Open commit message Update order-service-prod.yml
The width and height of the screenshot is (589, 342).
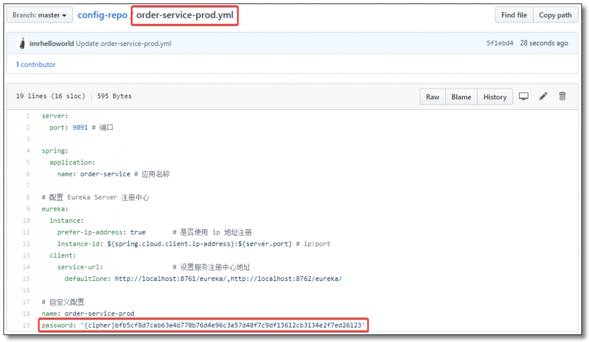pyautogui.click(x=124, y=43)
